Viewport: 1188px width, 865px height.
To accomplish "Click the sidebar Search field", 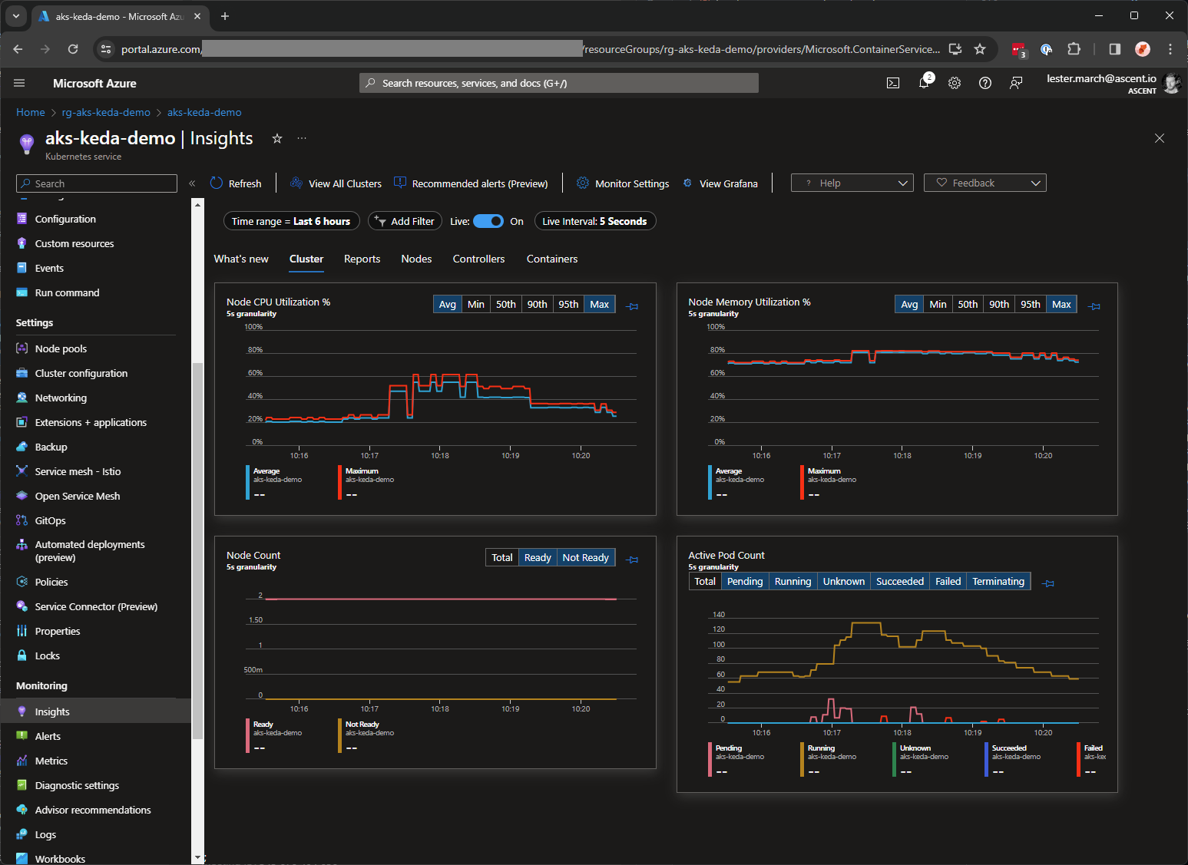I will pos(97,183).
